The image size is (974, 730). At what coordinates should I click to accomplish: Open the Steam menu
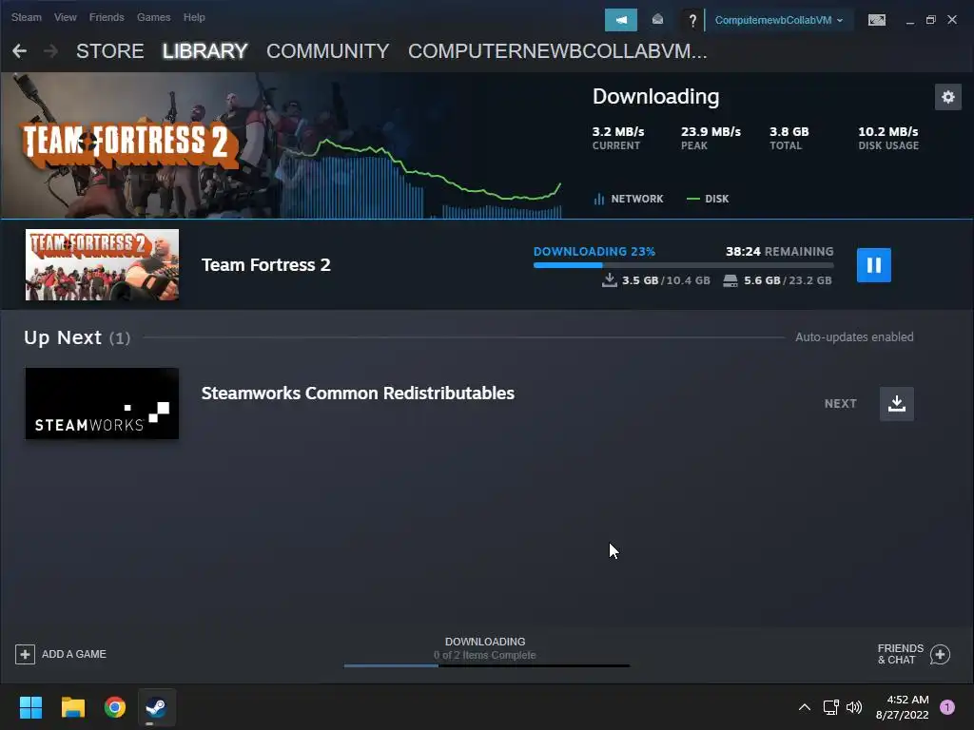click(x=26, y=17)
